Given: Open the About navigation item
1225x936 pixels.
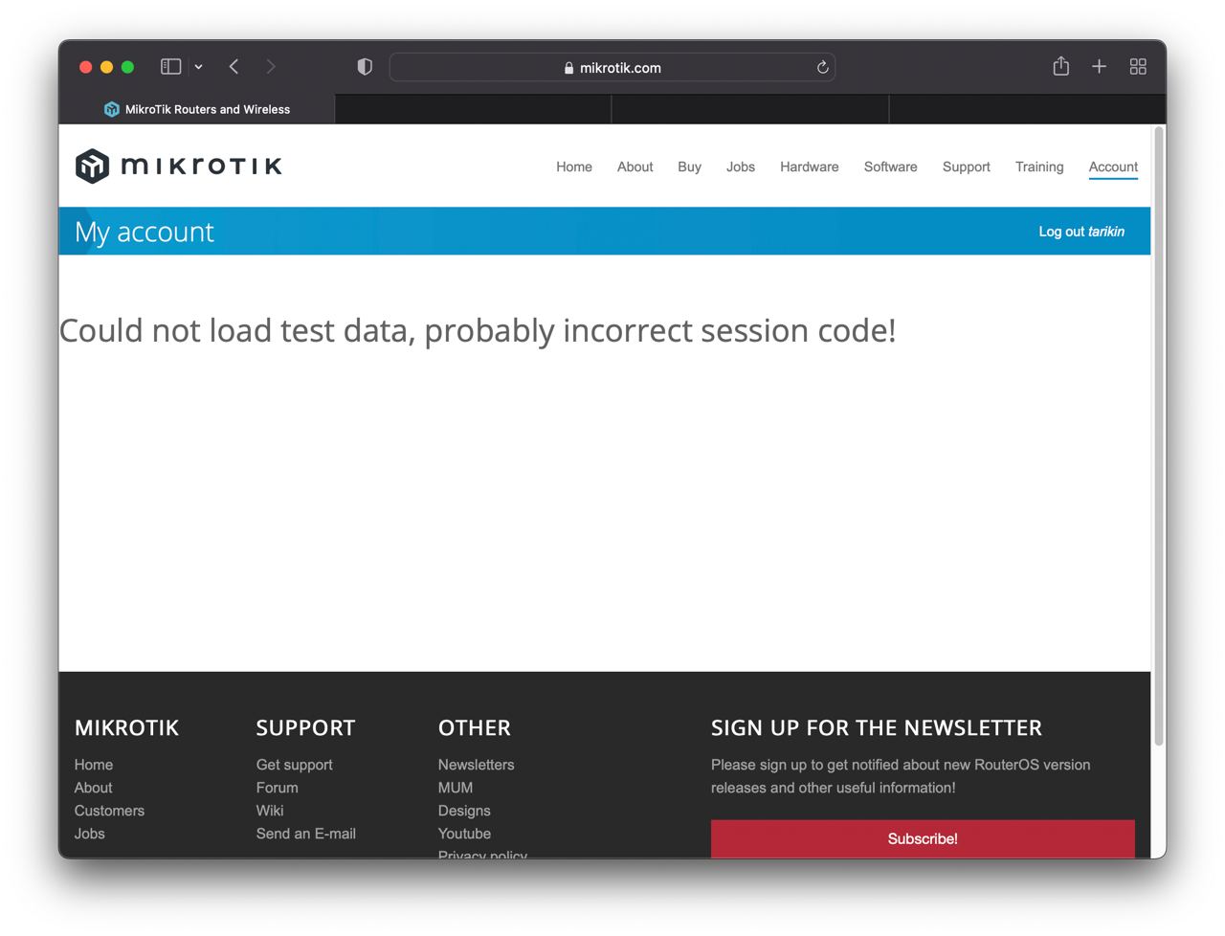Looking at the screenshot, I should (635, 167).
